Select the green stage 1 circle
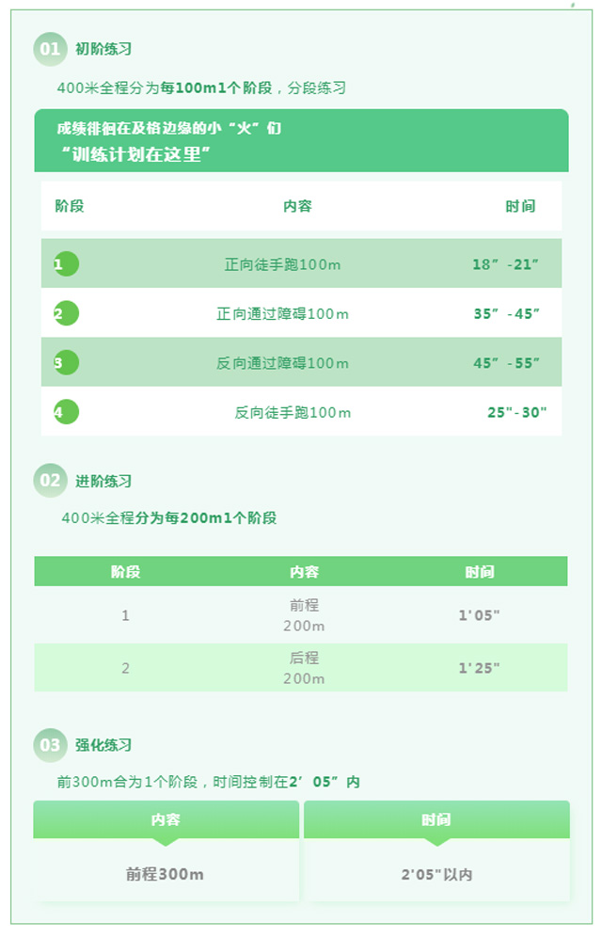Screen dimensions: 602x937 (66, 264)
